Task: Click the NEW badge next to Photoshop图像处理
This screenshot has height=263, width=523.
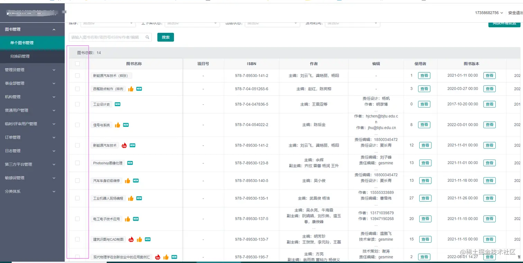Action: pos(130,163)
